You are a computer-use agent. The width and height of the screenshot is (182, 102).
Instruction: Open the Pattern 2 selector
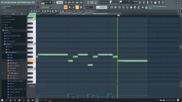[x=102, y=7]
